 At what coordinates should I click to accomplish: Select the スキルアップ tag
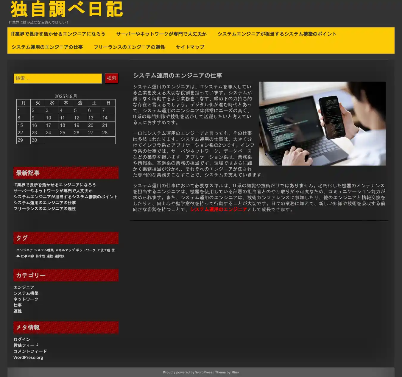65,250
